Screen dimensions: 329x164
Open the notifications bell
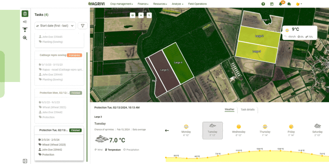pyautogui.click(x=281, y=4)
